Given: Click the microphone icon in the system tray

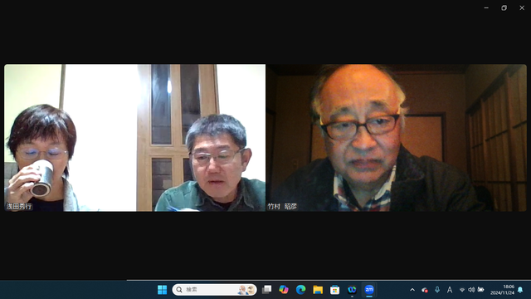Looking at the screenshot, I should 437,290.
